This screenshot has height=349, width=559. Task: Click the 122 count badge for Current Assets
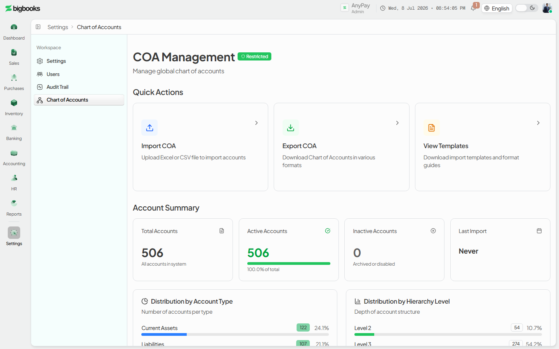(x=303, y=328)
